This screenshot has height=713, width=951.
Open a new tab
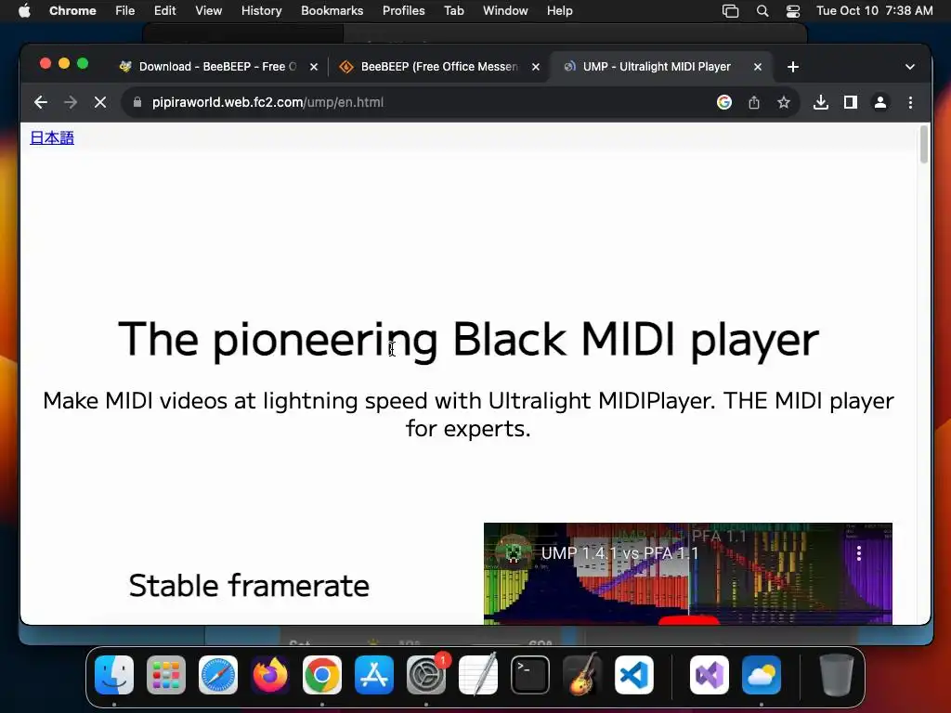pyautogui.click(x=793, y=67)
